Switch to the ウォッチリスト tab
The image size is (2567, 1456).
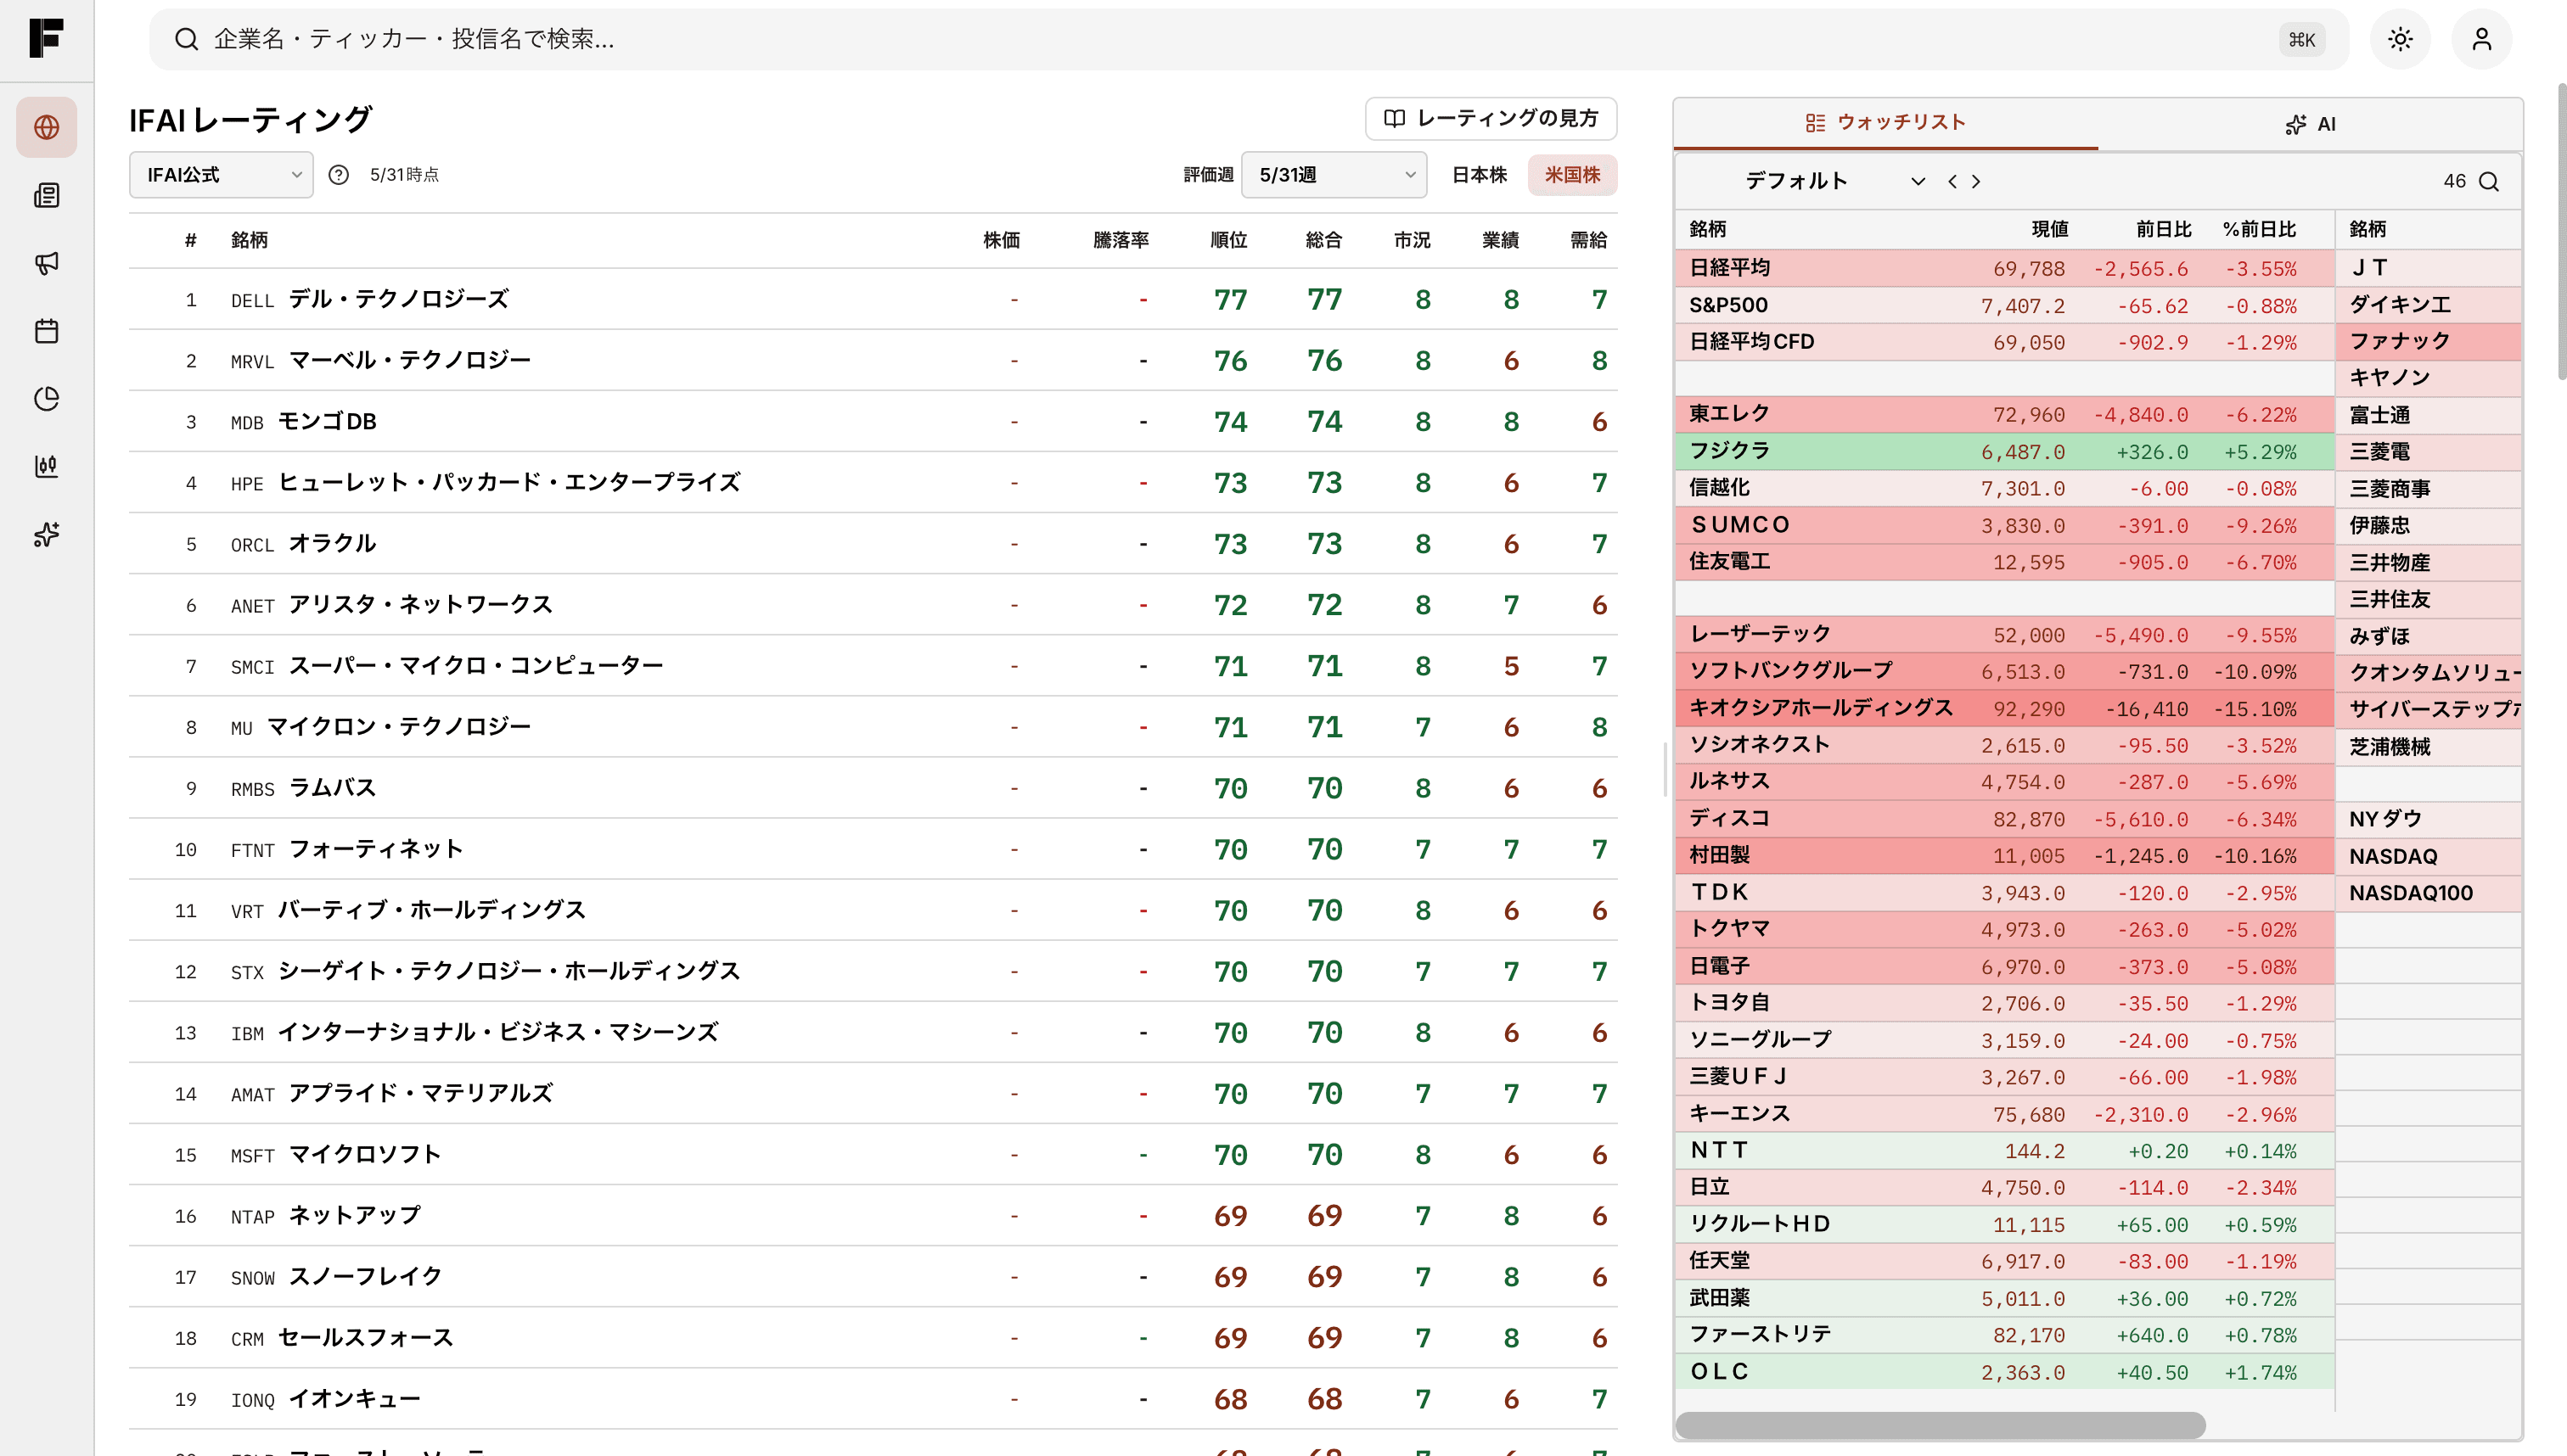click(x=1885, y=123)
